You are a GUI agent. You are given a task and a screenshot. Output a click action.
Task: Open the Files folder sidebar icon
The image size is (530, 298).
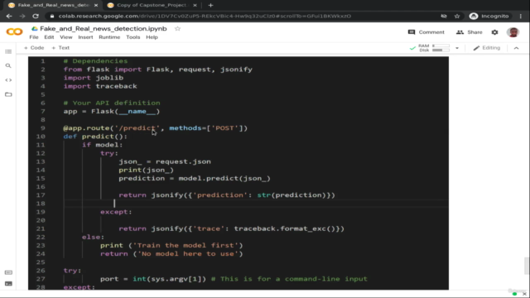[8, 94]
